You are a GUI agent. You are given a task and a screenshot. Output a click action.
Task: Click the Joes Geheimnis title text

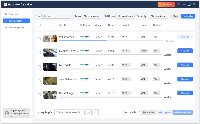(68, 79)
